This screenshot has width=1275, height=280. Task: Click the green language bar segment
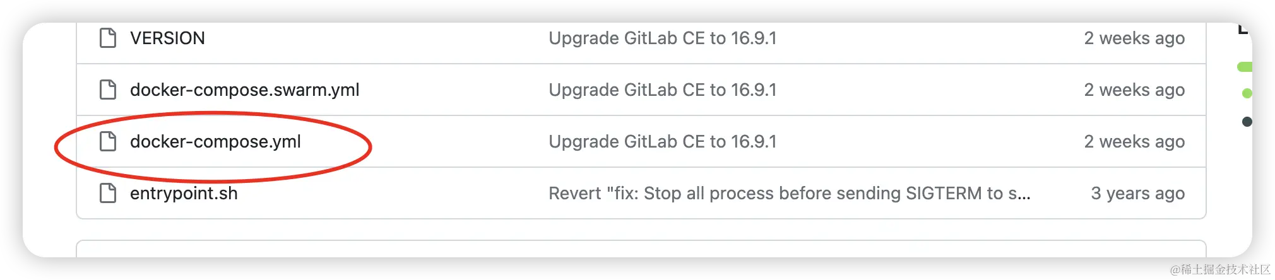pyautogui.click(x=1245, y=67)
